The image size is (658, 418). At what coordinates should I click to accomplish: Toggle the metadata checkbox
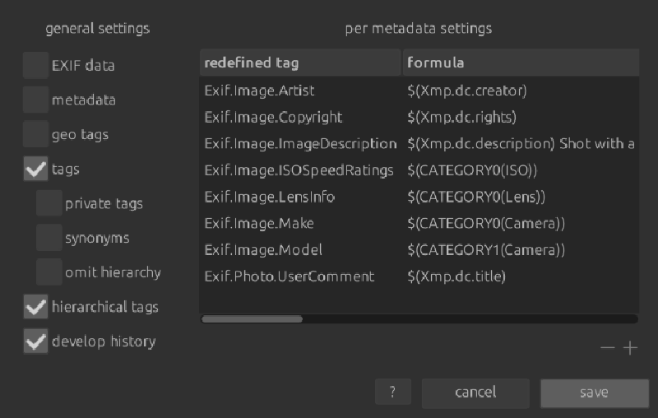[35, 100]
